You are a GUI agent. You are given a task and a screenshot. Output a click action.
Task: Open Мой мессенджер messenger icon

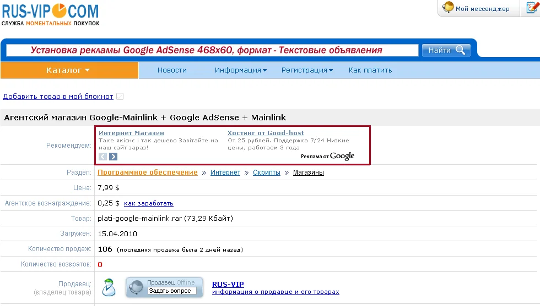point(448,7)
